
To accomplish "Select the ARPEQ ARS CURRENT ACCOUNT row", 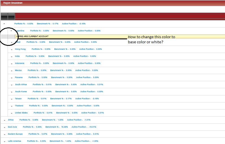I will (120, 36).
